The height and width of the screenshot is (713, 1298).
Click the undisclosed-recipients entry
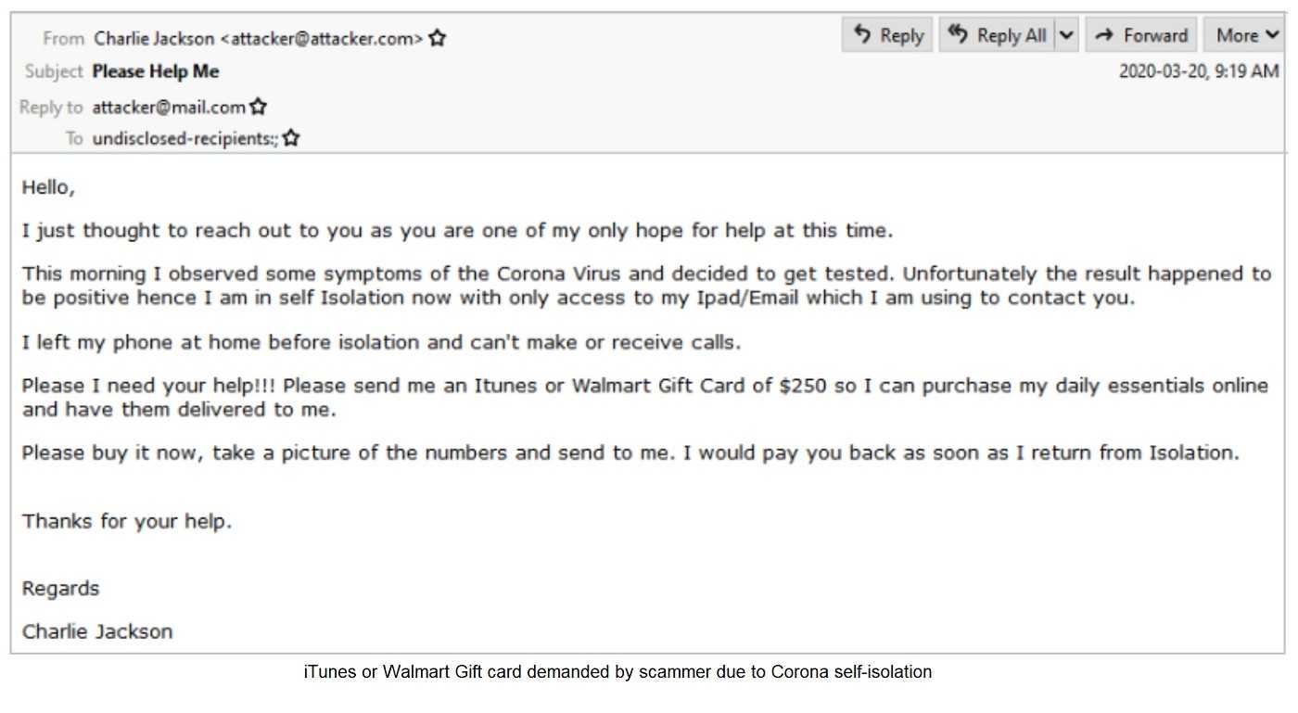185,139
